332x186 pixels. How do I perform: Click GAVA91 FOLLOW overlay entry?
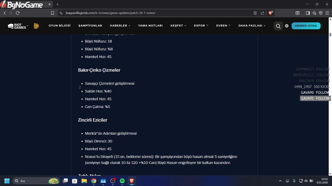315,98
